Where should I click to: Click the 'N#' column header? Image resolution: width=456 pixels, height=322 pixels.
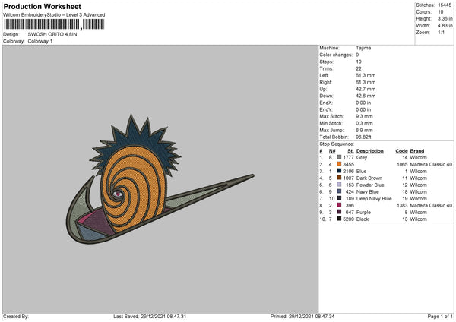click(x=332, y=151)
